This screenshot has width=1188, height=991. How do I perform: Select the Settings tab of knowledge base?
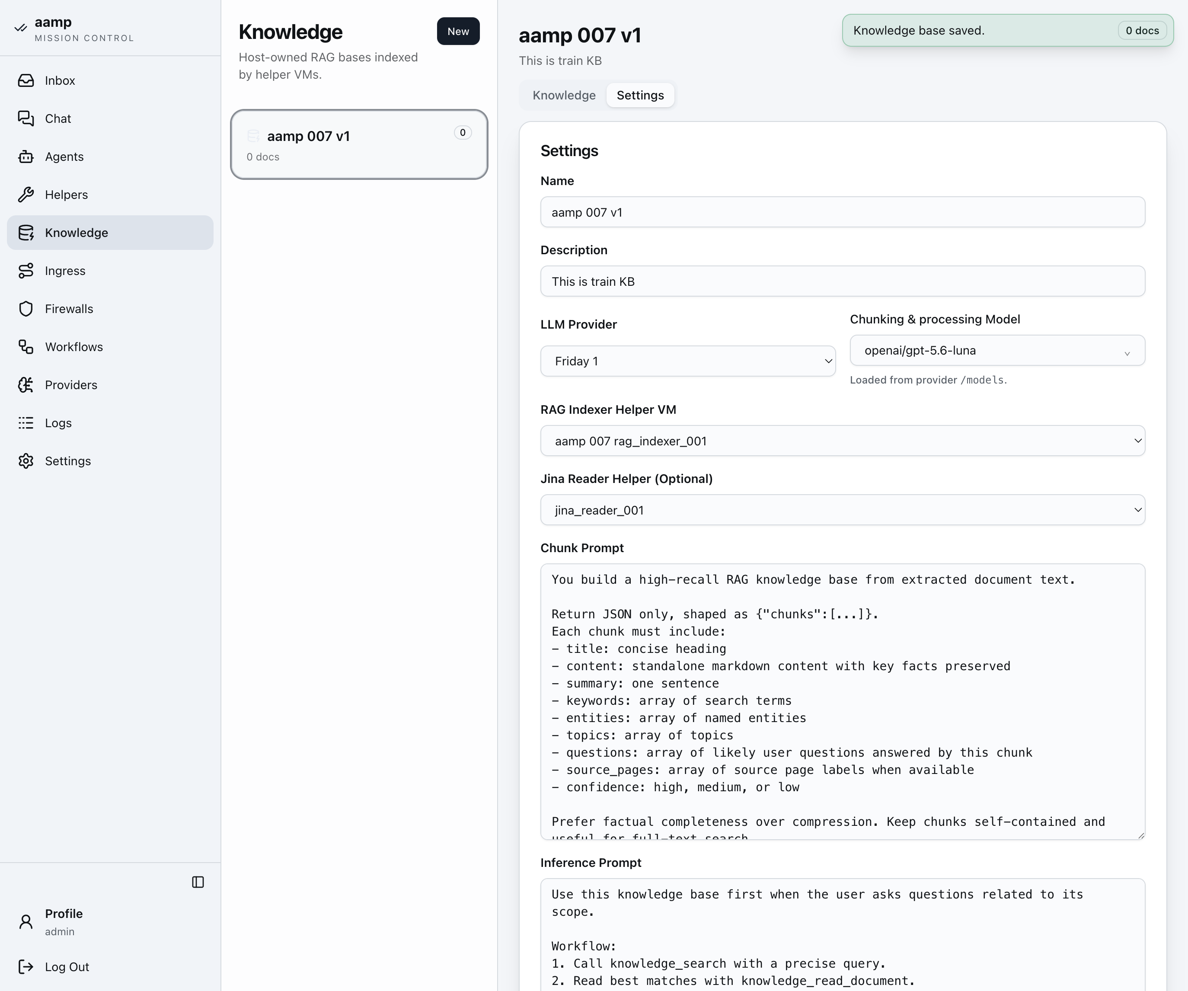pyautogui.click(x=640, y=95)
